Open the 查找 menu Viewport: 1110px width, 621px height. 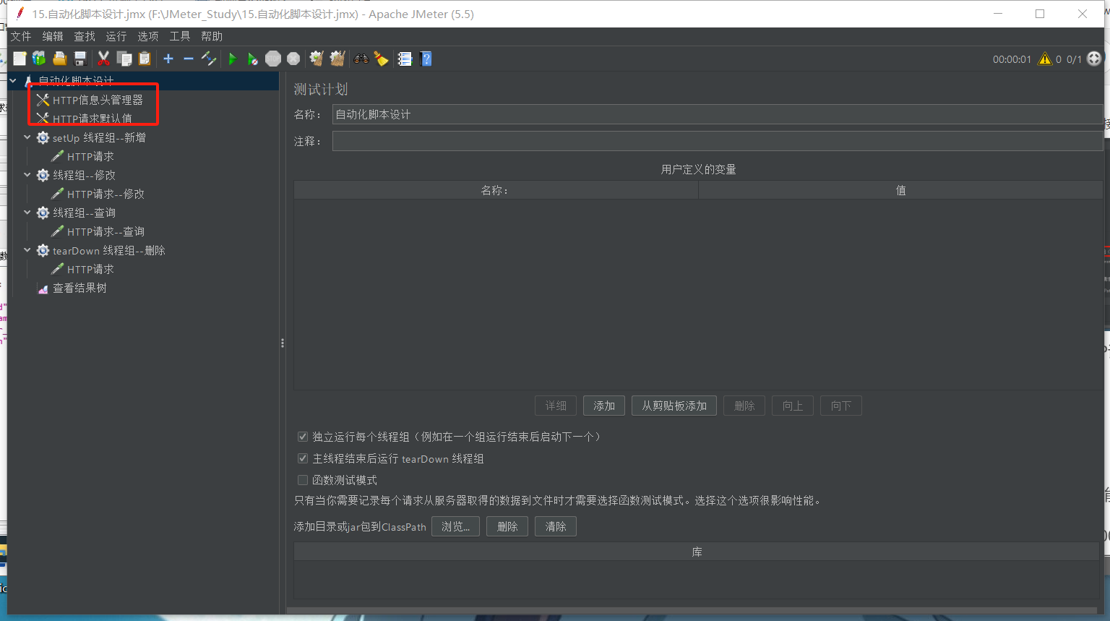(x=85, y=36)
